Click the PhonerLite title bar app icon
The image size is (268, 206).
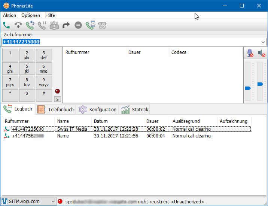(6, 6)
